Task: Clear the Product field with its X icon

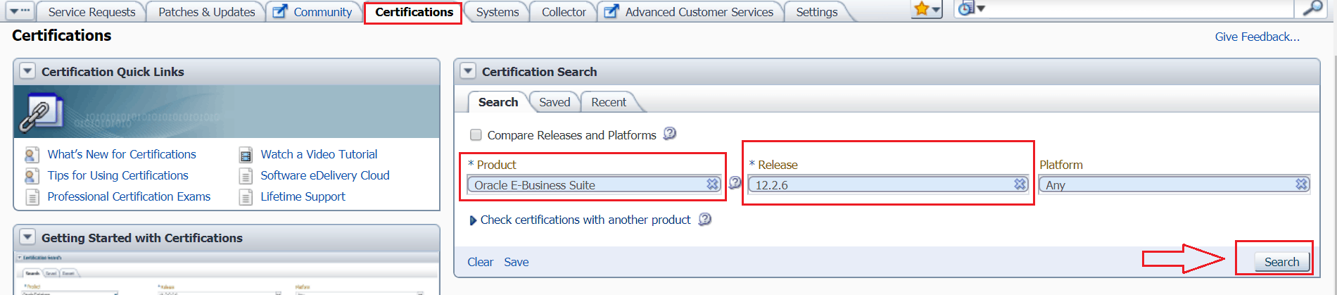Action: coord(713,184)
